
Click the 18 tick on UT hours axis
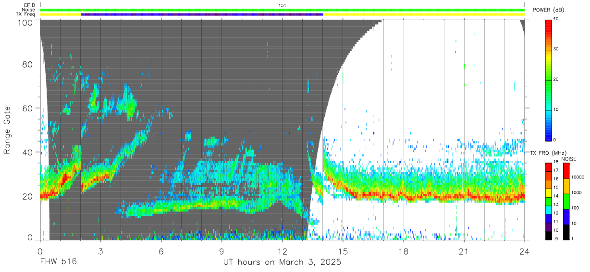pos(404,251)
